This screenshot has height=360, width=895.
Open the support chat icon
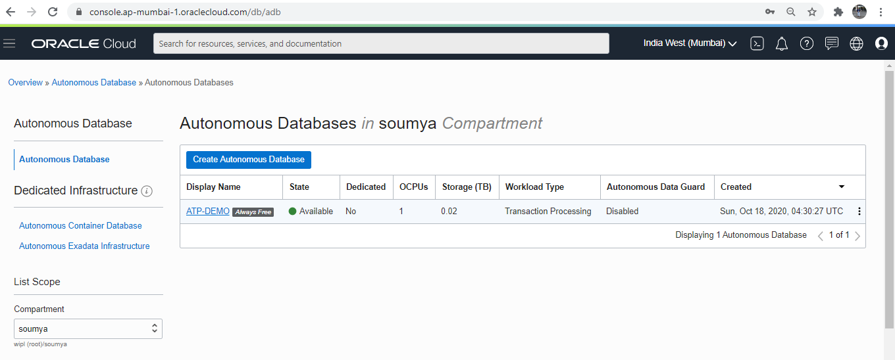coord(832,43)
